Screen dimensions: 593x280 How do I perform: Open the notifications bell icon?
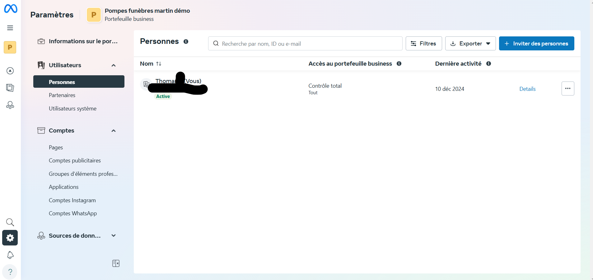pos(10,255)
